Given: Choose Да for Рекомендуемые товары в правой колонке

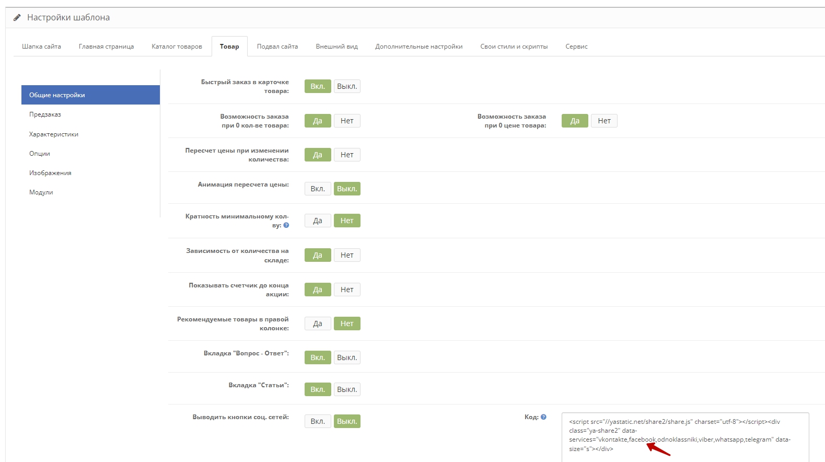Looking at the screenshot, I should 318,324.
